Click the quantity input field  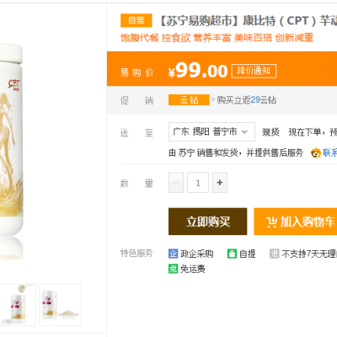(198, 183)
